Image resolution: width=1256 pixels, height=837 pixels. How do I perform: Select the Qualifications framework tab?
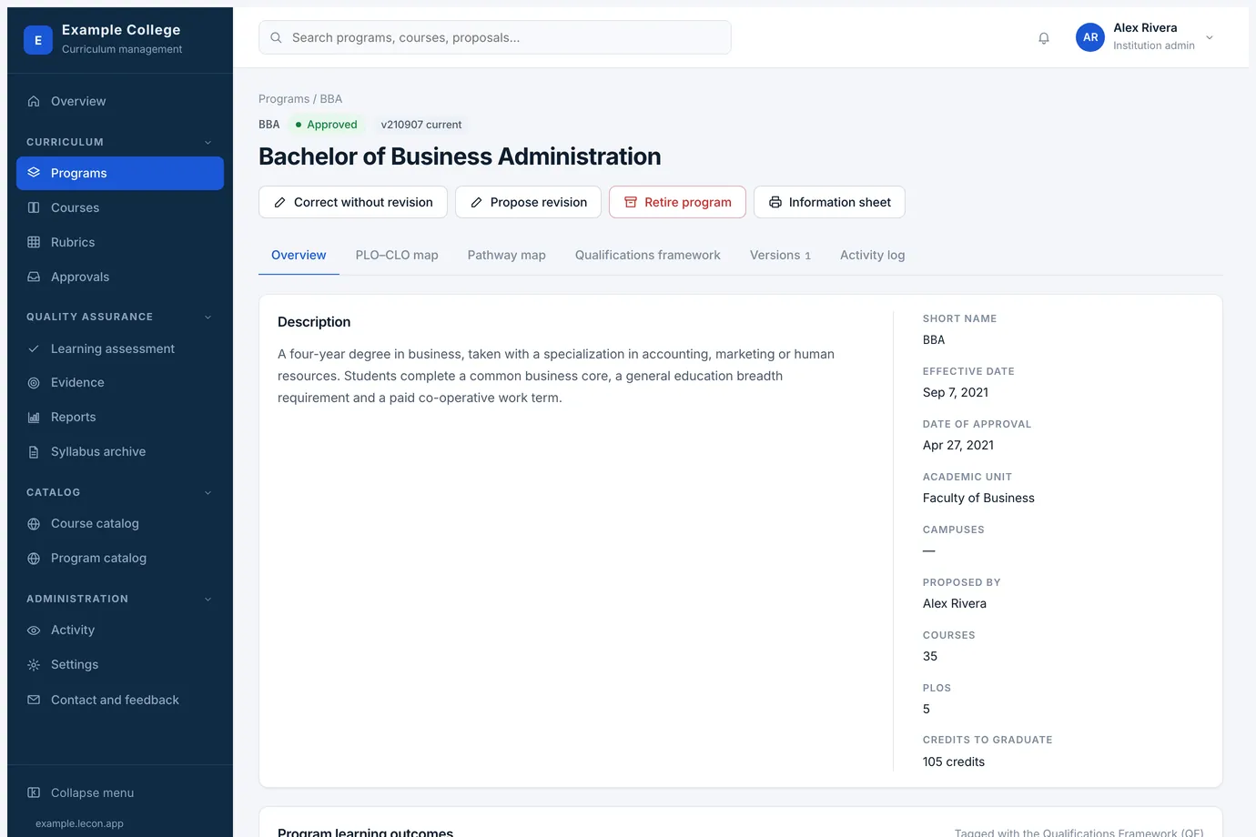648,255
